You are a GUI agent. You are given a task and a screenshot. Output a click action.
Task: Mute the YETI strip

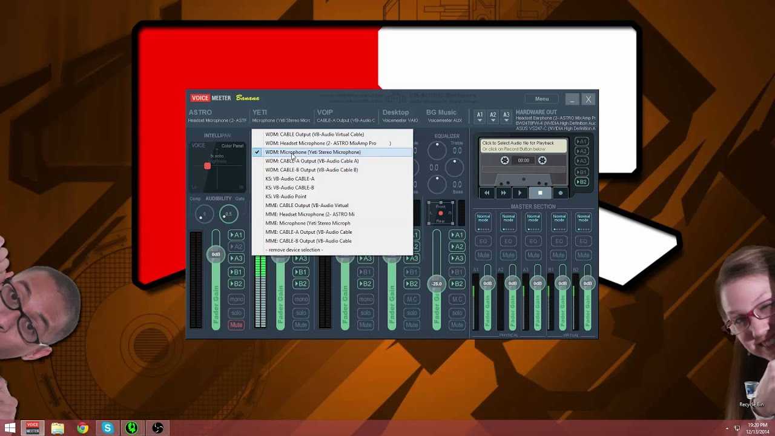pyautogui.click(x=301, y=325)
